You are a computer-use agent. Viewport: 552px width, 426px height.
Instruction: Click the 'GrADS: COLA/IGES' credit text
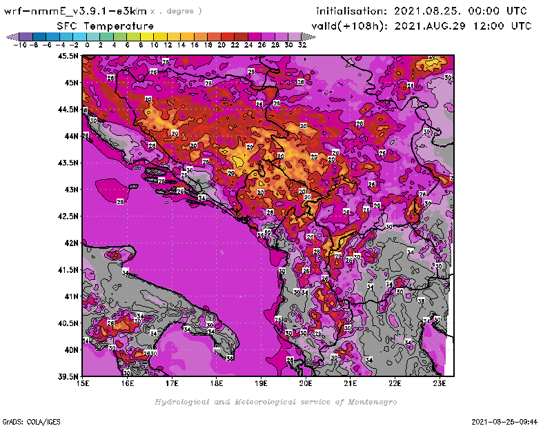(32, 422)
